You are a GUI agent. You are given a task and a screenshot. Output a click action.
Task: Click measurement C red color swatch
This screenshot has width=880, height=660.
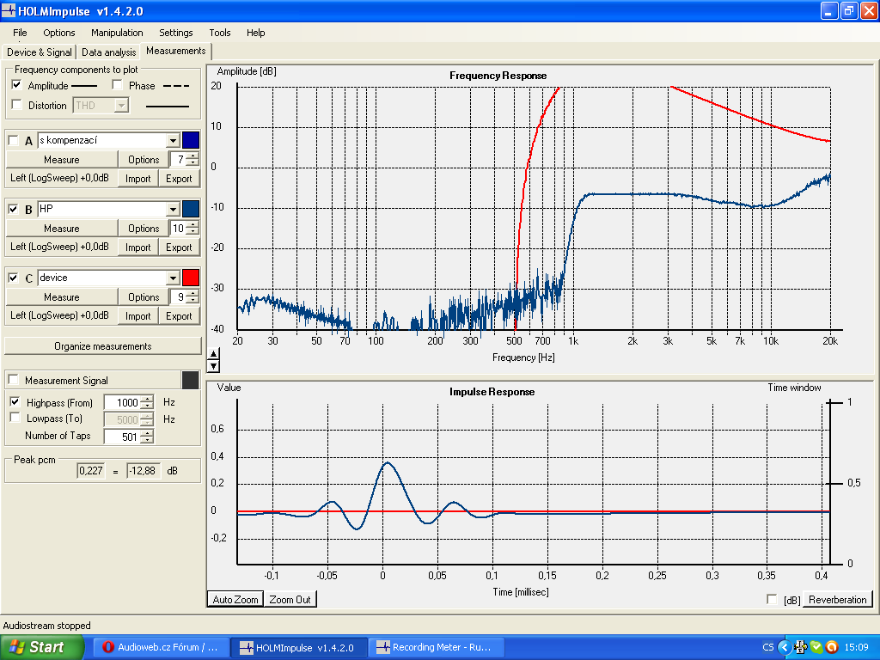[191, 278]
